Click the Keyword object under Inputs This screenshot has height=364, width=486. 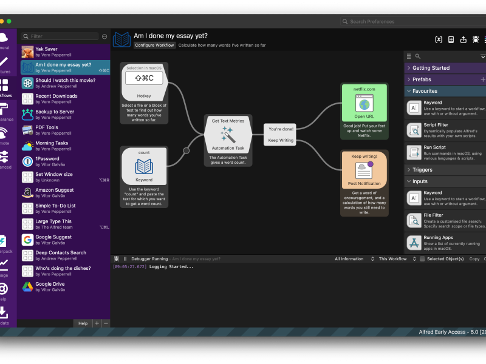tap(445, 198)
